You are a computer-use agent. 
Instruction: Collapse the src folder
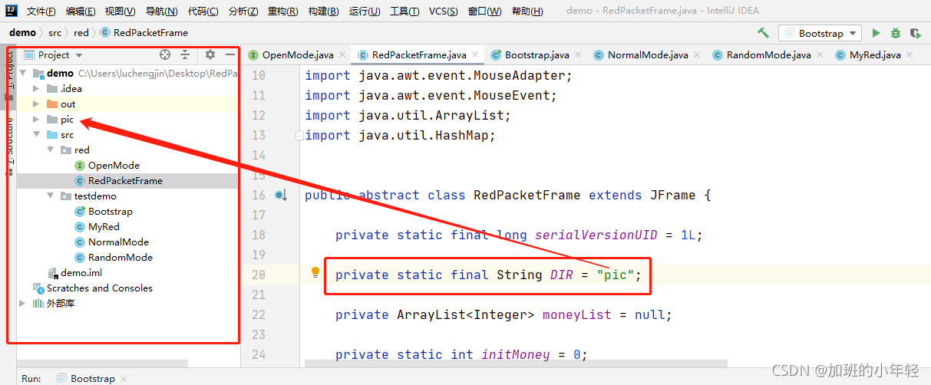pyautogui.click(x=35, y=135)
